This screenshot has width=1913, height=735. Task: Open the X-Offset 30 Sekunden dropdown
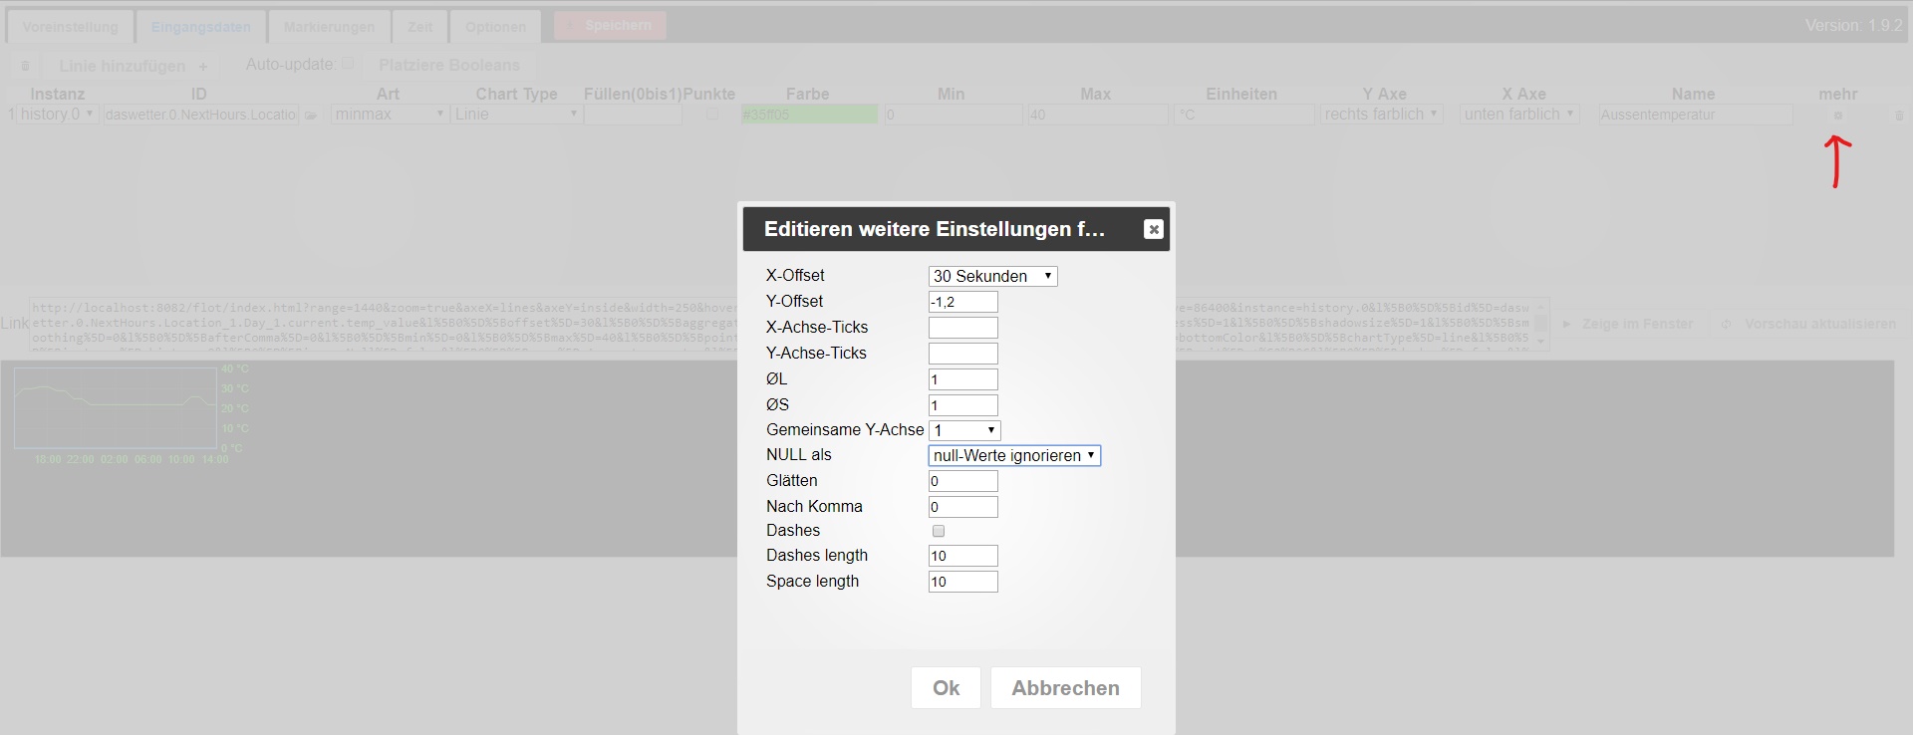click(992, 276)
